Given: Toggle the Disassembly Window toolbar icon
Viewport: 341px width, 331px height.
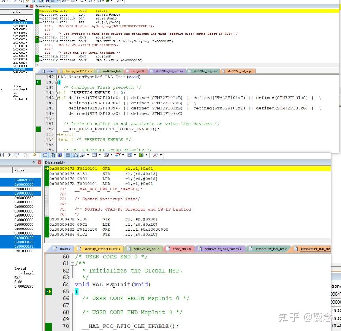Looking at the screenshot, I should click(x=53, y=155).
